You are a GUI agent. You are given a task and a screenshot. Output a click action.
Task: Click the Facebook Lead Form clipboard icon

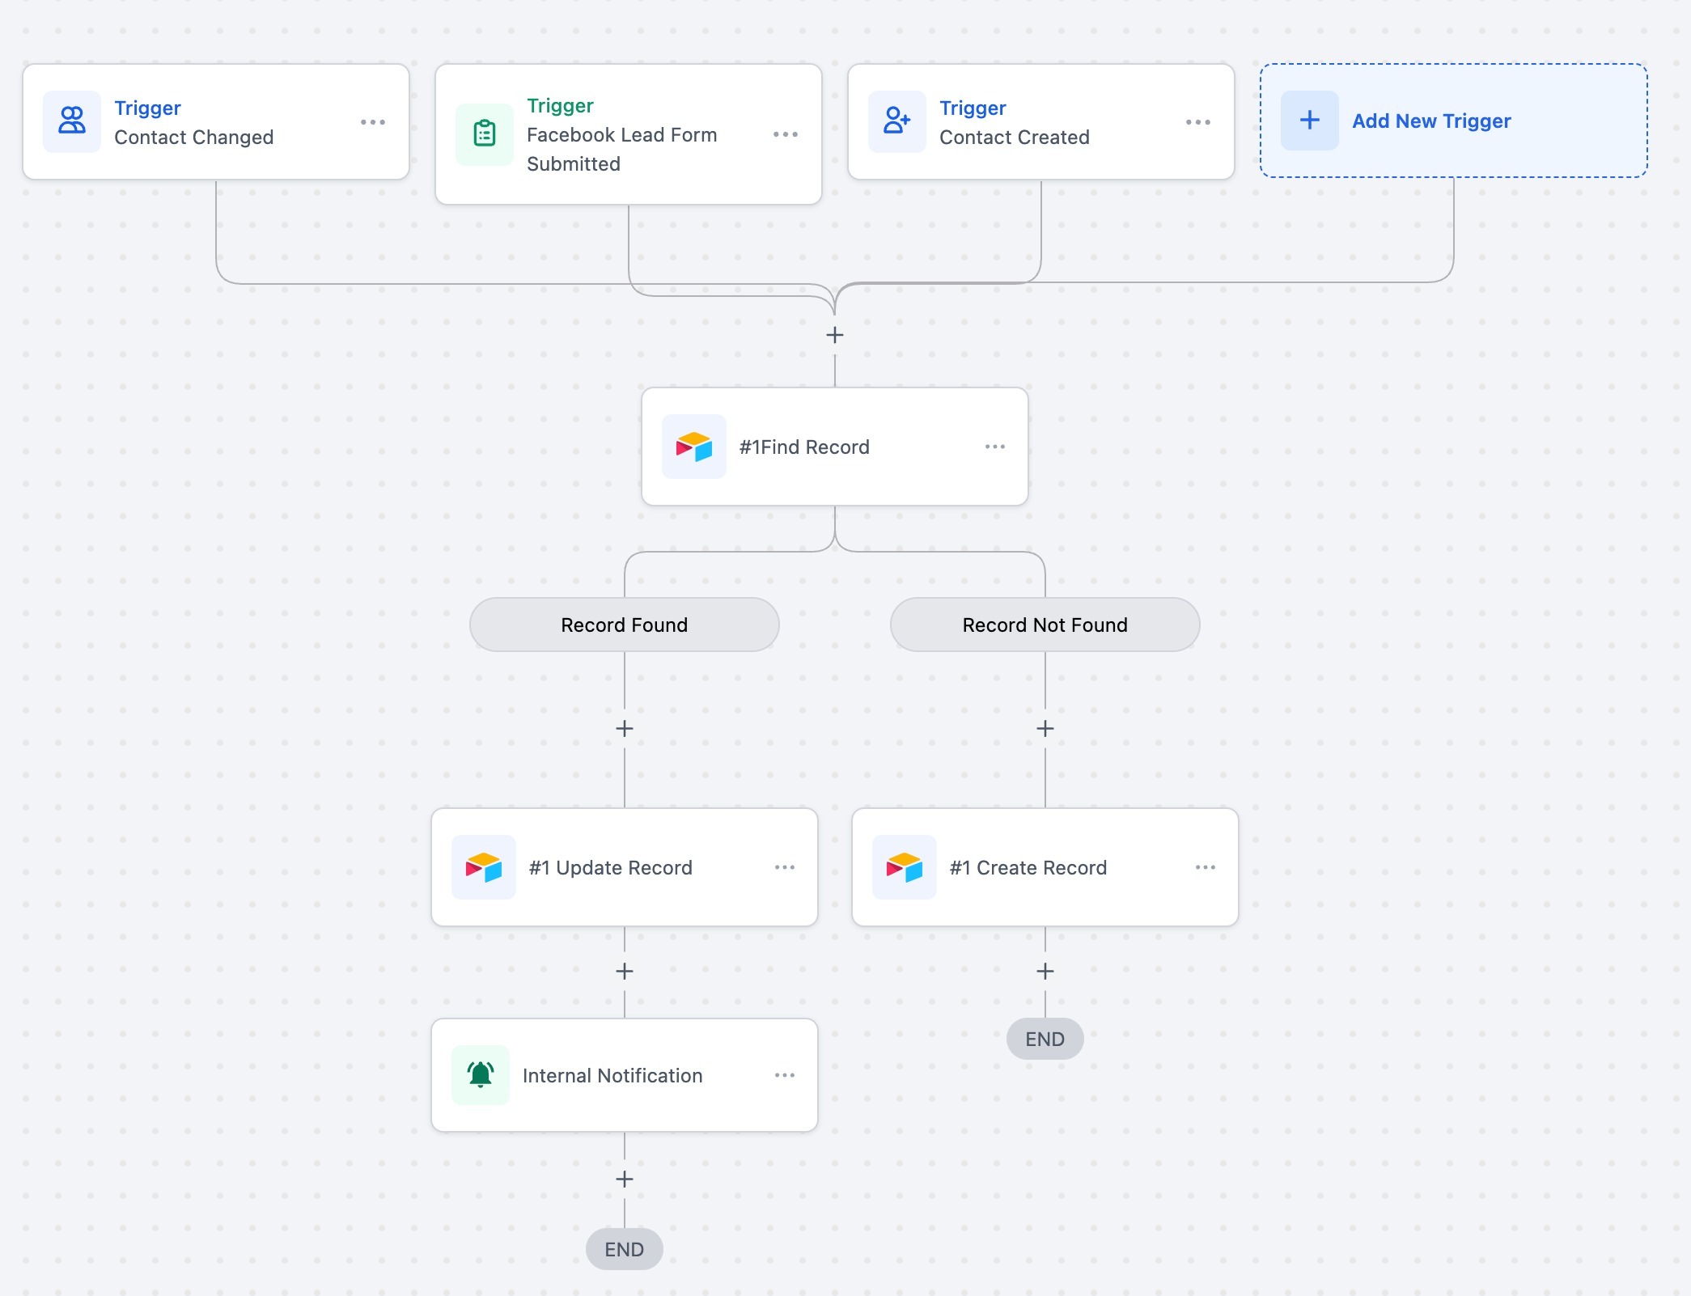click(x=484, y=133)
